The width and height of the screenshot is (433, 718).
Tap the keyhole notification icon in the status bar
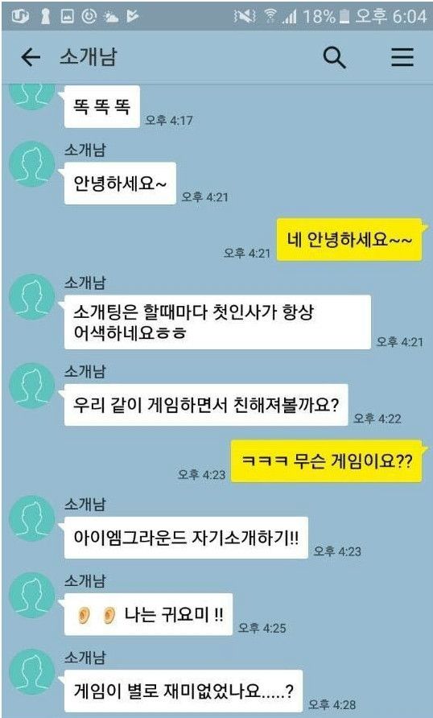click(45, 16)
